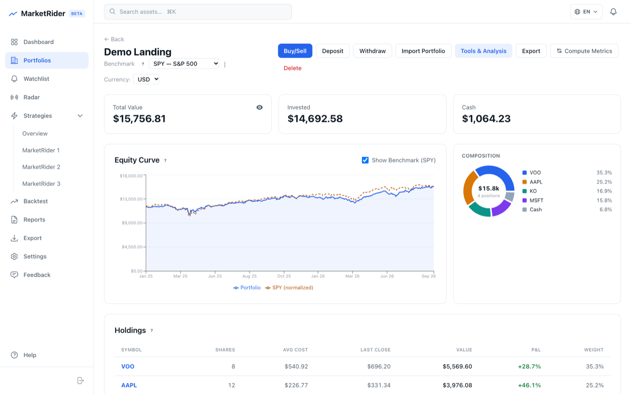Viewport: 631px width, 394px height.
Task: Click the Buy/Sell button
Action: [295, 51]
